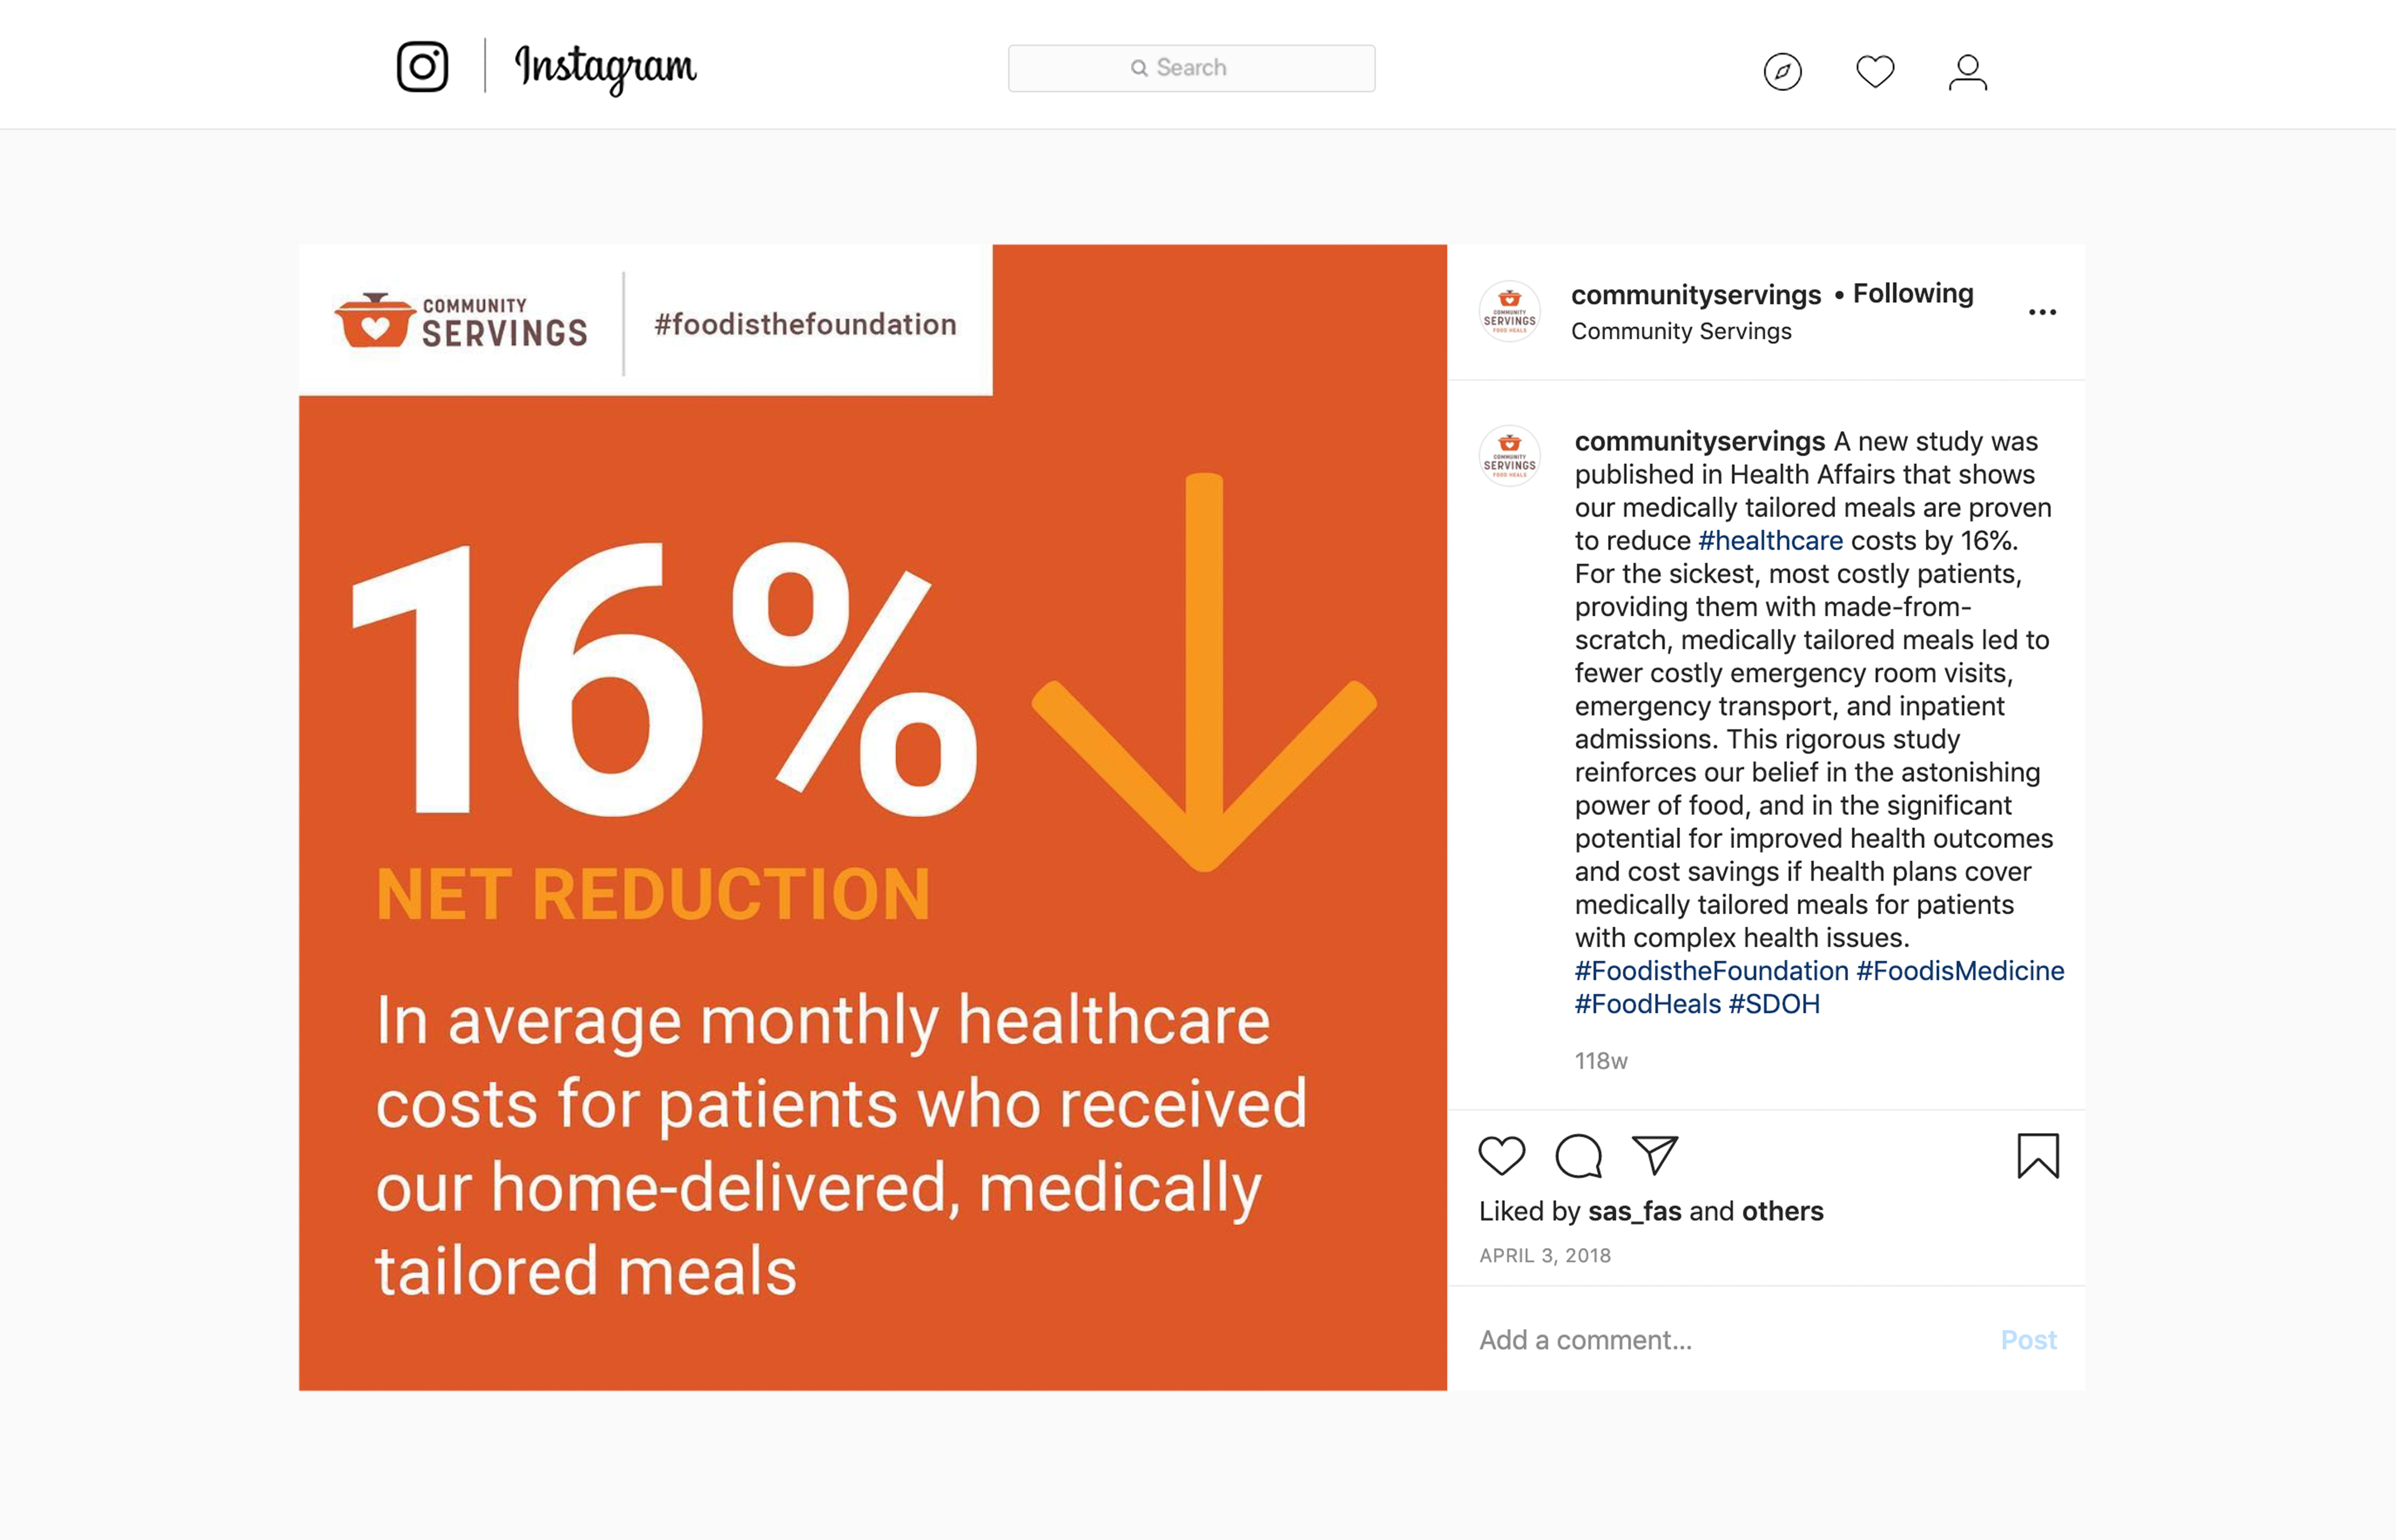The width and height of the screenshot is (2396, 1540).
Task: Click the comment speech bubble icon
Action: [x=1579, y=1156]
